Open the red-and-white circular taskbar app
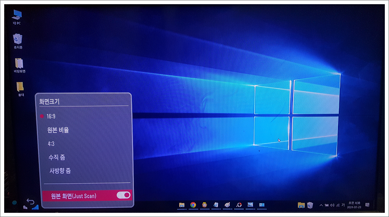 click(x=239, y=205)
